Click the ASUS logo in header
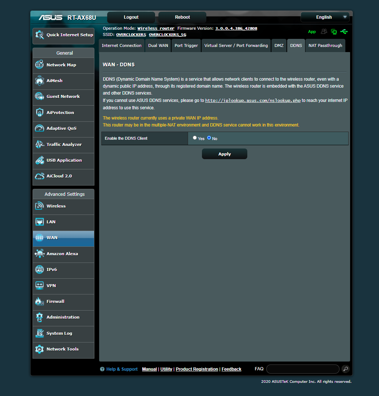The image size is (379, 396). tap(50, 18)
